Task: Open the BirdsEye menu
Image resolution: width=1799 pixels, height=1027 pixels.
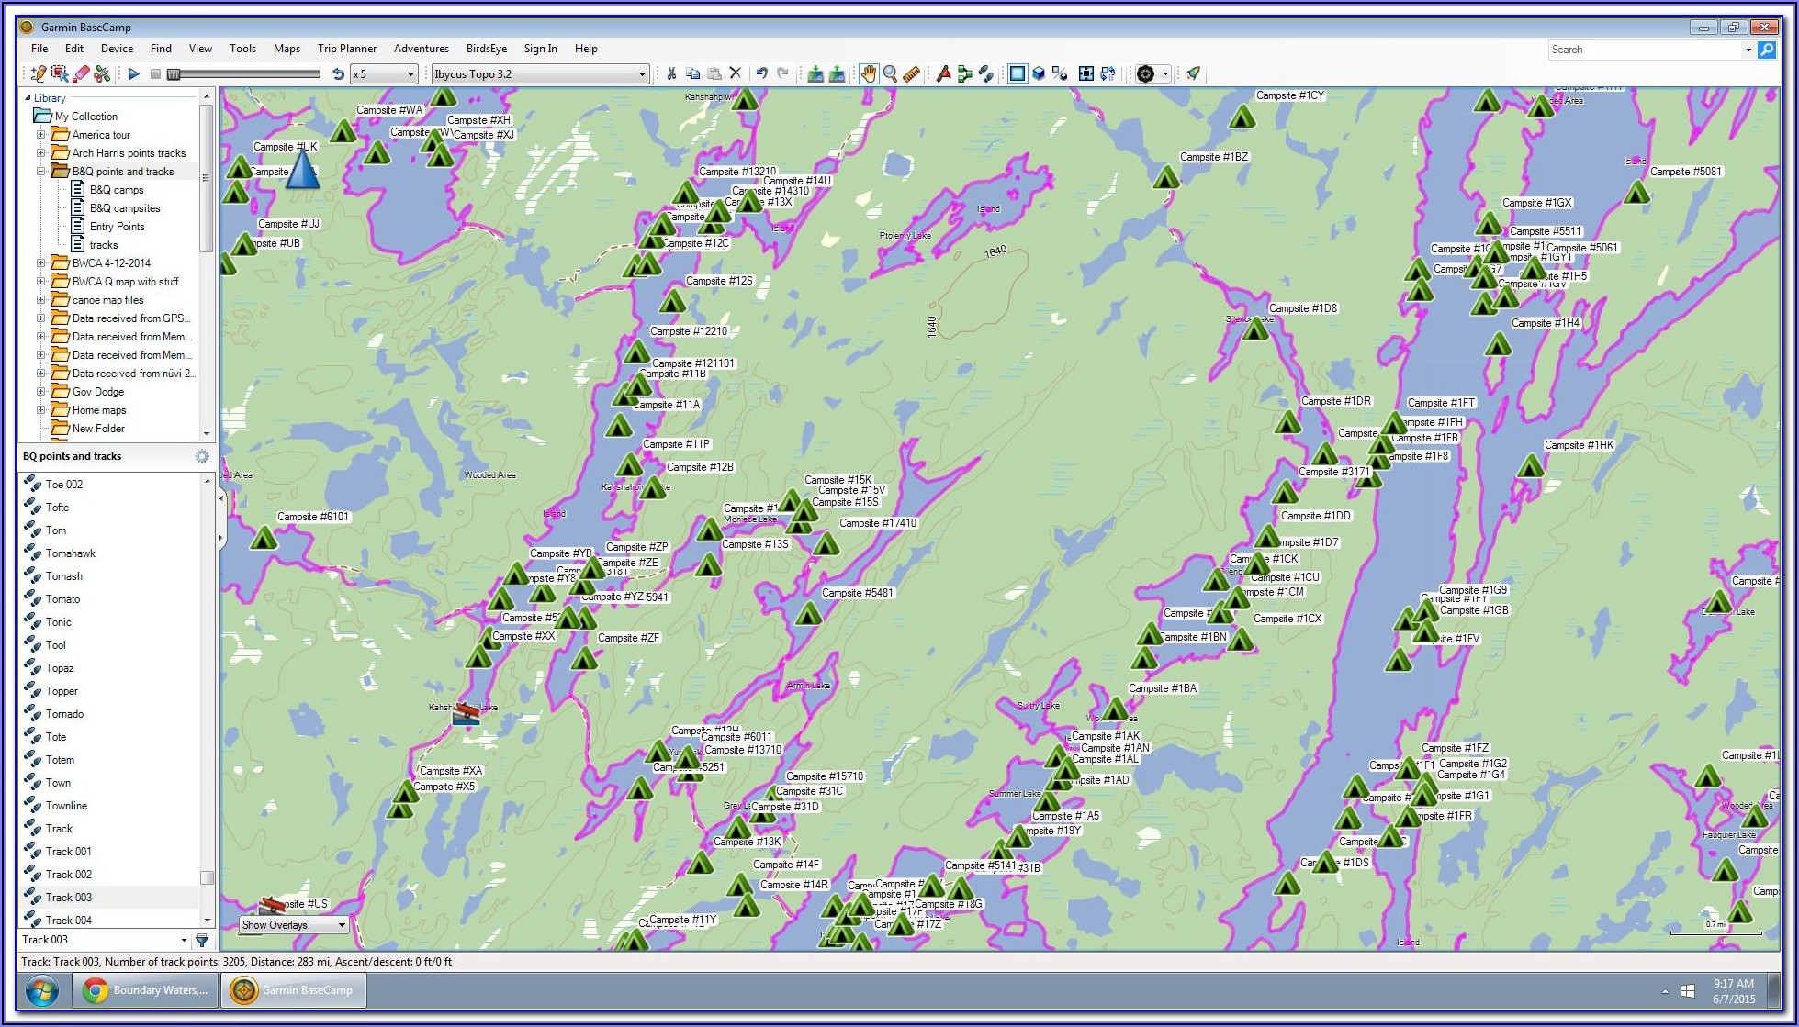Action: pos(486,49)
